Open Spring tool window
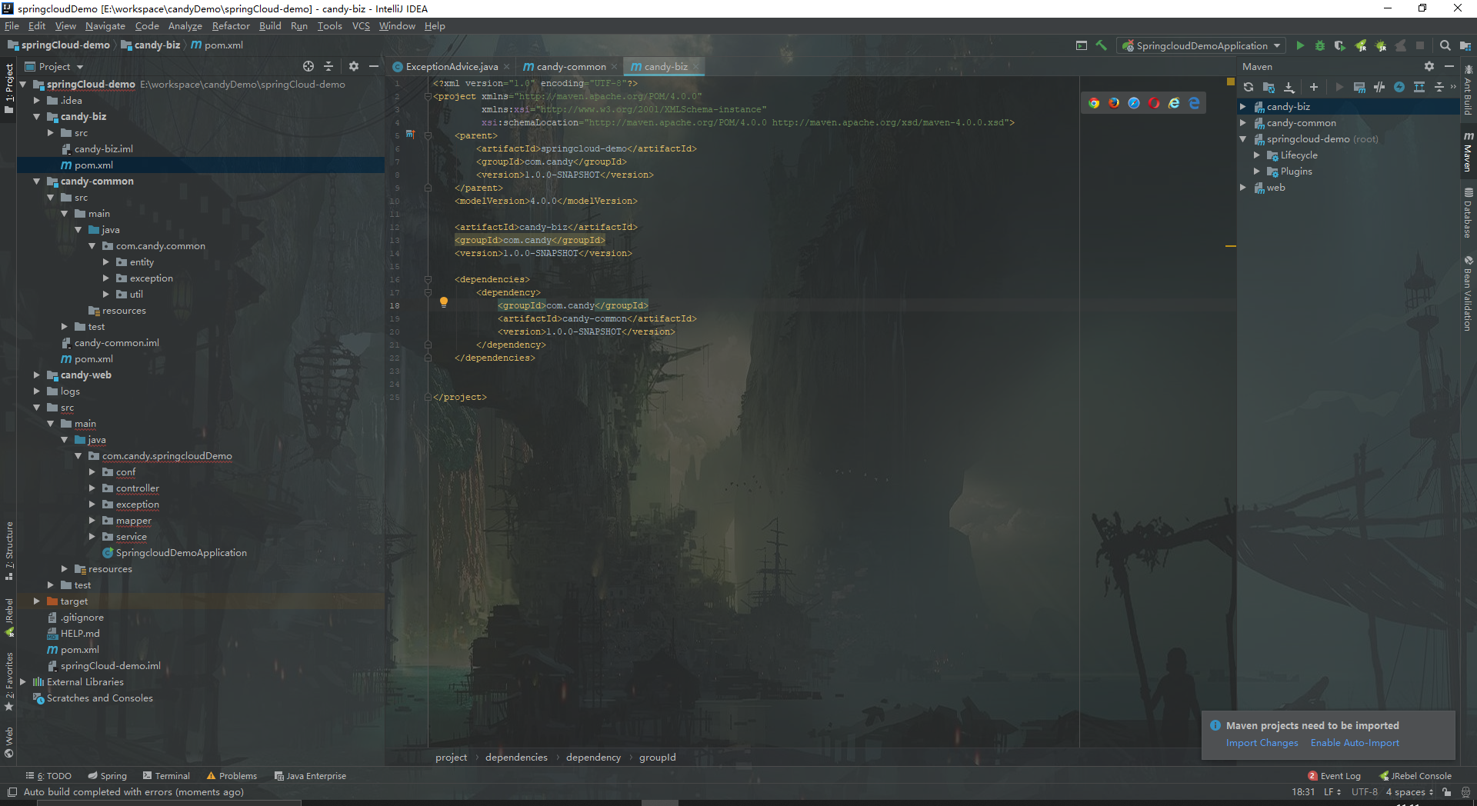 [x=107, y=776]
